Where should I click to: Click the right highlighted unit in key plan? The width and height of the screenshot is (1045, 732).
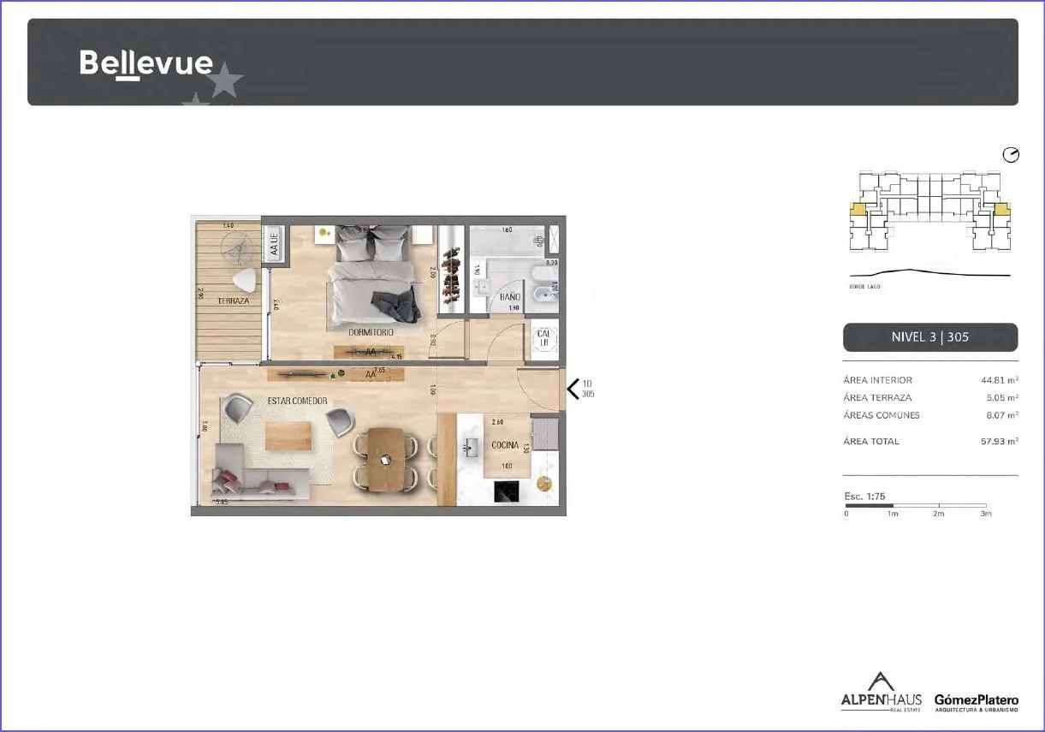click(1002, 209)
